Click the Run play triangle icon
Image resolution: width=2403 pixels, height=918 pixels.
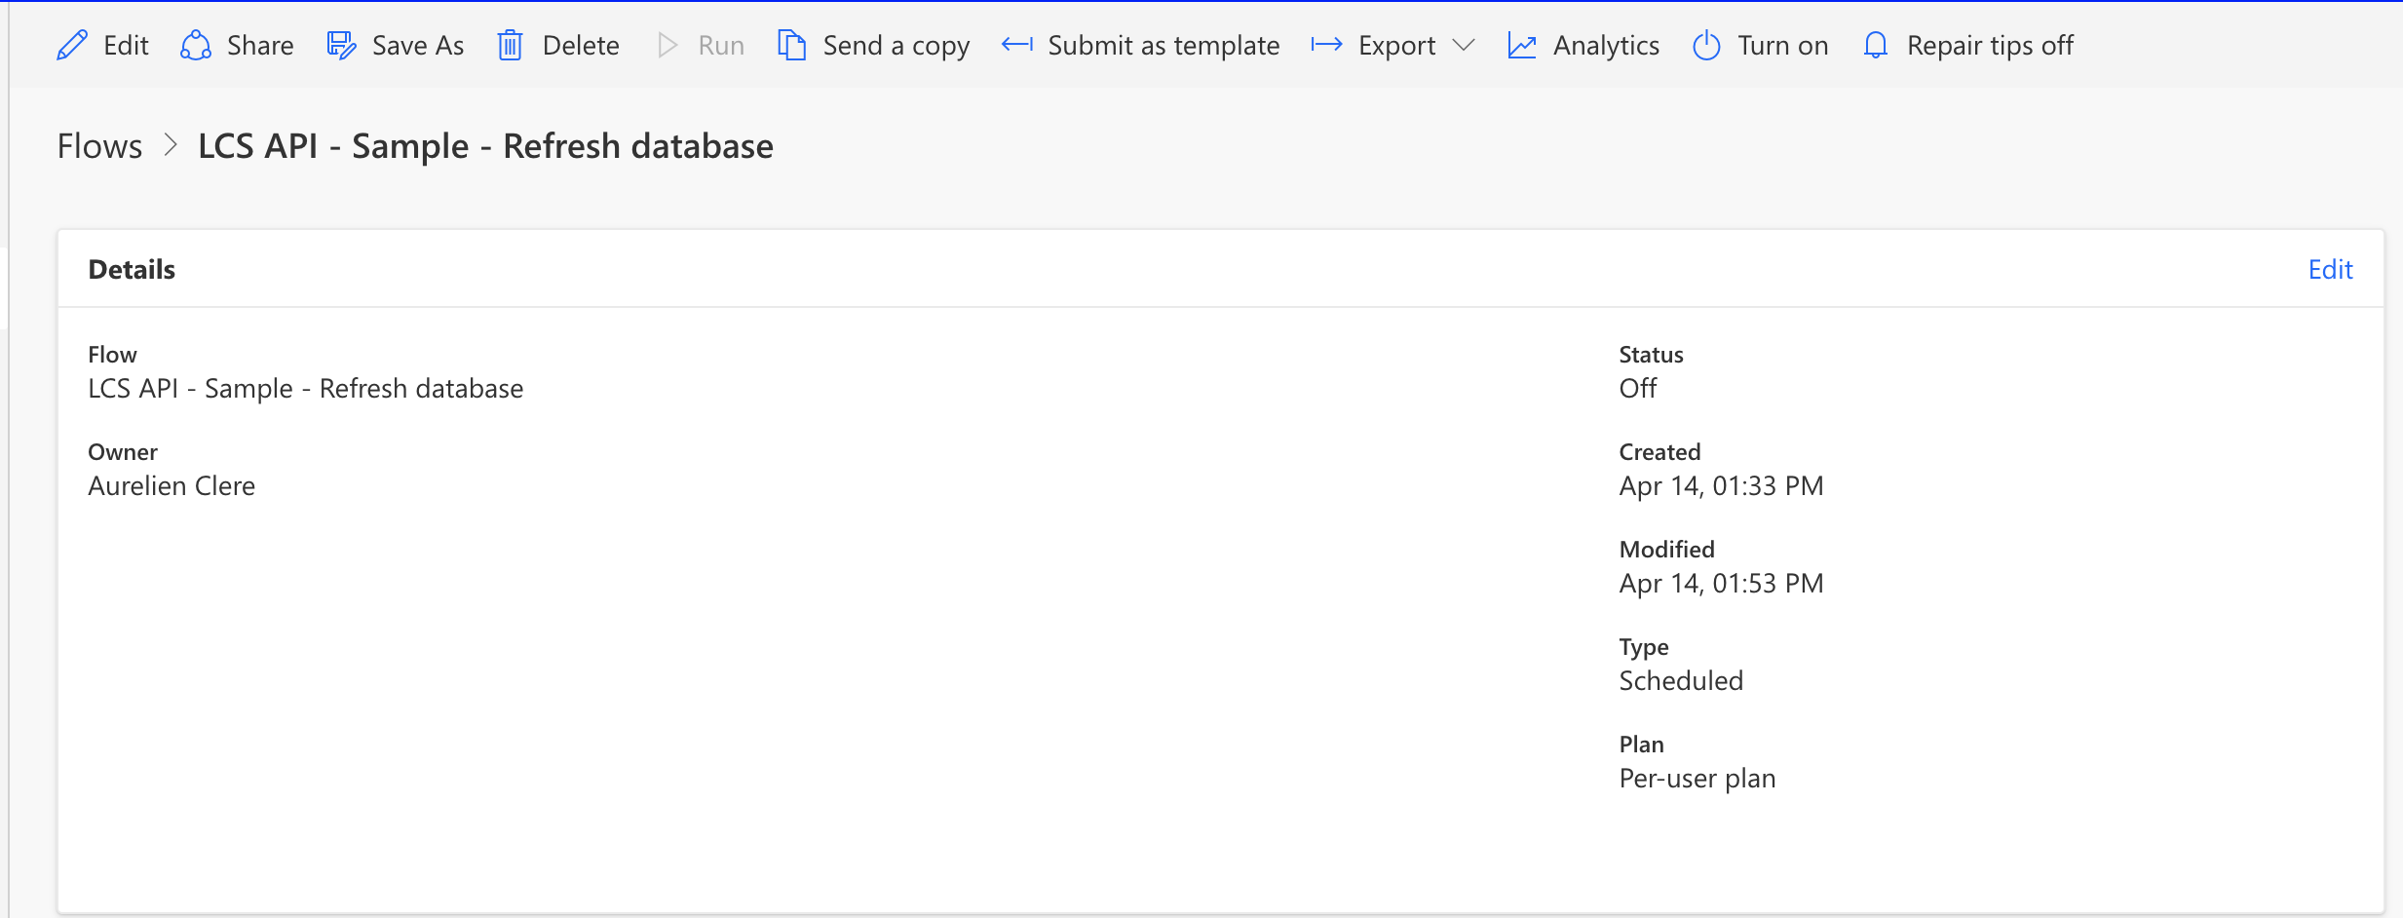(x=667, y=46)
